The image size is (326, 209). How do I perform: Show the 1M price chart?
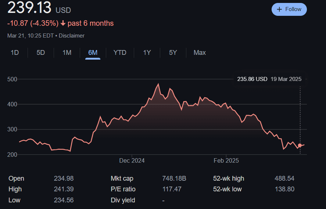click(x=67, y=53)
